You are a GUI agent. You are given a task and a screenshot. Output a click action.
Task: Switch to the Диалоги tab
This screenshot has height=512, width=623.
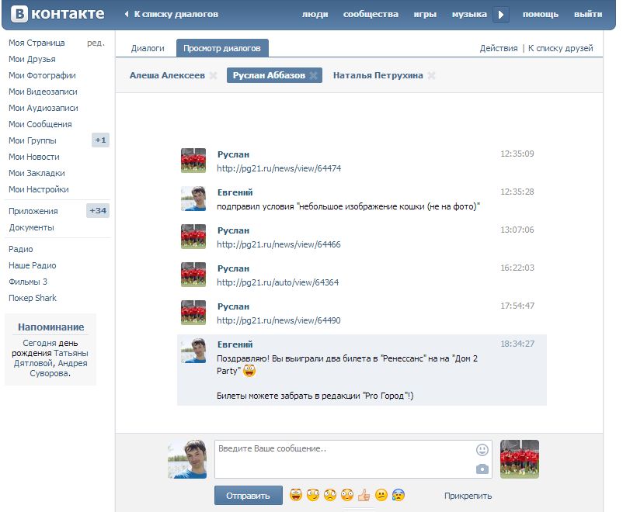(148, 48)
